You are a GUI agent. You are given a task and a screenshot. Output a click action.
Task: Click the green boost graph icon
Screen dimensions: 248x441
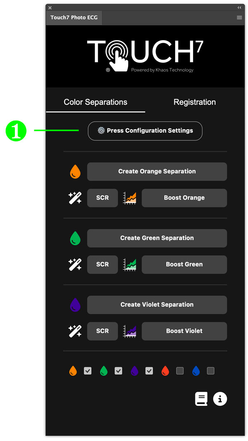[x=130, y=265]
